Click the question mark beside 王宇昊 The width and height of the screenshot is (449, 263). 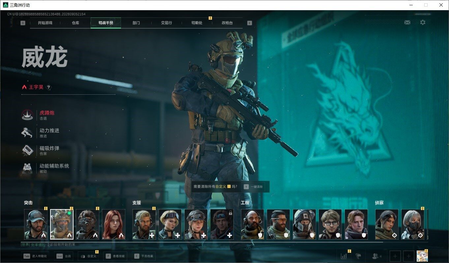tap(48, 87)
